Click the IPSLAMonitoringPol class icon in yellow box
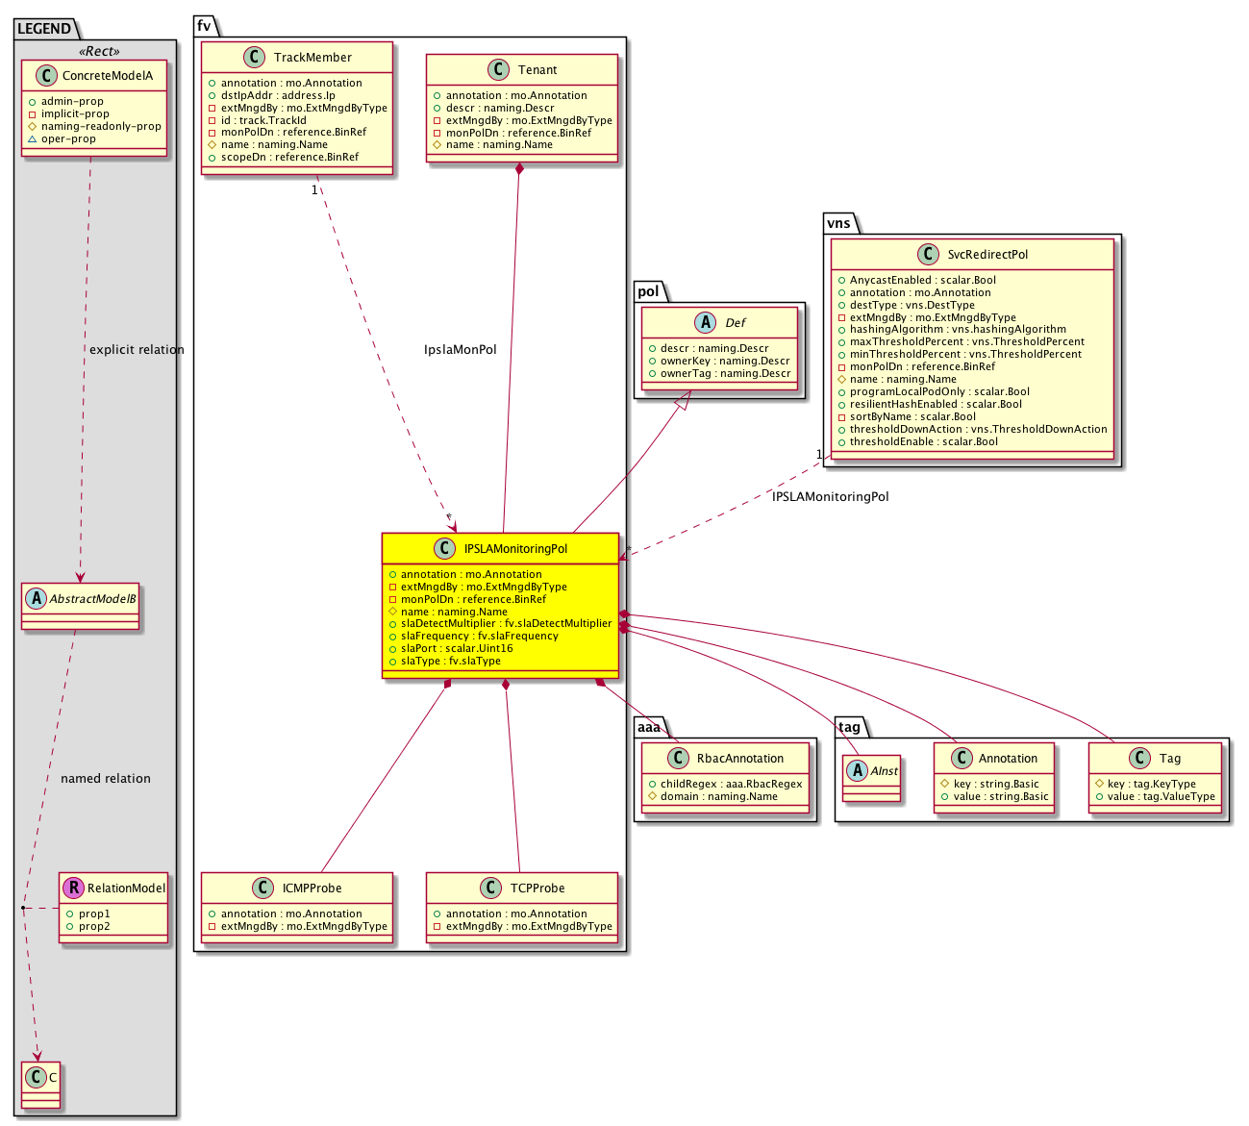Image resolution: width=1249 pixels, height=1126 pixels. click(444, 548)
